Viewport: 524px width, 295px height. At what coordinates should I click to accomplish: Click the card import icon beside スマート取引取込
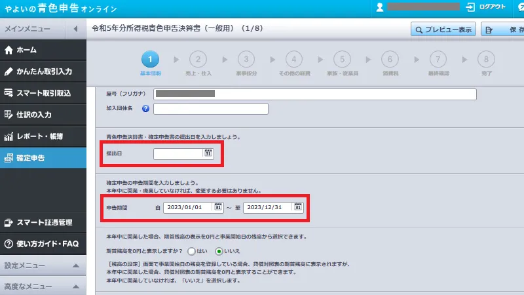click(9, 93)
